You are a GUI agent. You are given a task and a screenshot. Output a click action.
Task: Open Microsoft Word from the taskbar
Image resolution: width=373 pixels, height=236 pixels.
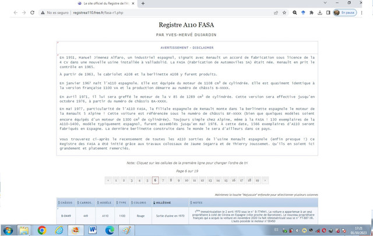coord(92,230)
